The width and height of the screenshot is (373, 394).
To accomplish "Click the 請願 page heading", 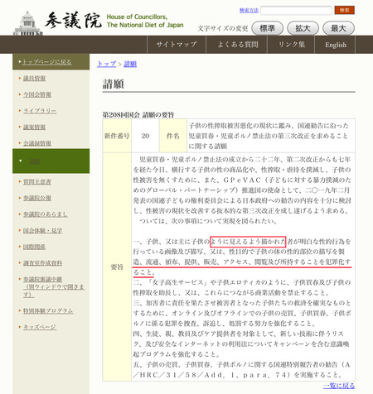I will coord(114,84).
